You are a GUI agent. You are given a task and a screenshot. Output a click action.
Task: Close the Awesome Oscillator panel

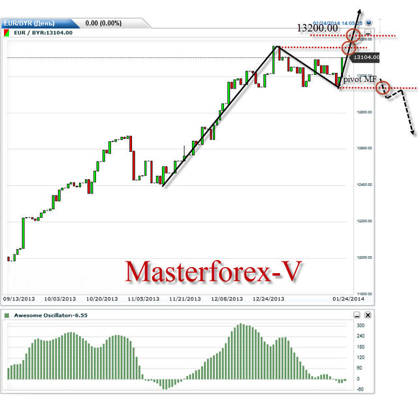click(x=368, y=315)
